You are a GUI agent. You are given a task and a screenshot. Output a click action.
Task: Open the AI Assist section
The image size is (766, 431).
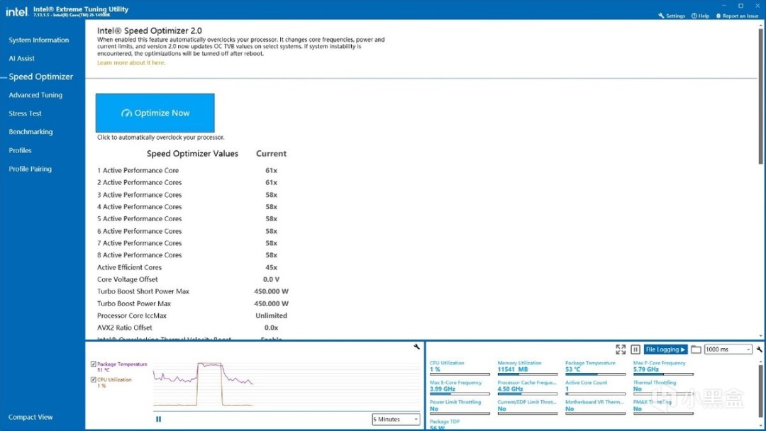coord(21,58)
